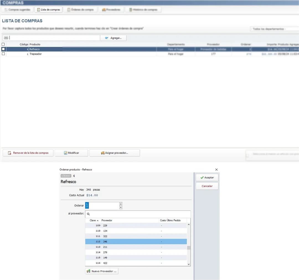Toggle the select-all checkbox in the header
This screenshot has height=280, width=299.
pos(3,44)
